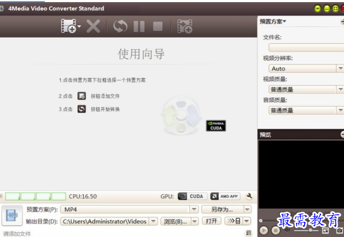Click the 使用向导 heading text
The height and width of the screenshot is (237, 344).
click(141, 54)
